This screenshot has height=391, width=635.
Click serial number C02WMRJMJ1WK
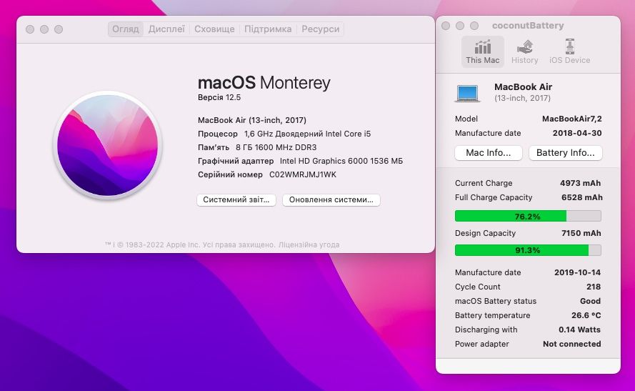303,174
